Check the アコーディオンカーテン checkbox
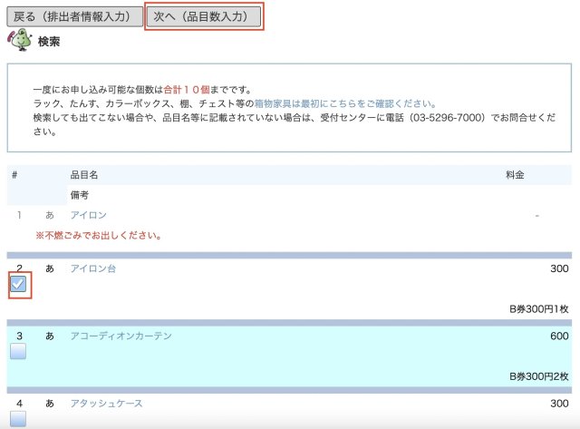The height and width of the screenshot is (429, 580). tap(18, 351)
